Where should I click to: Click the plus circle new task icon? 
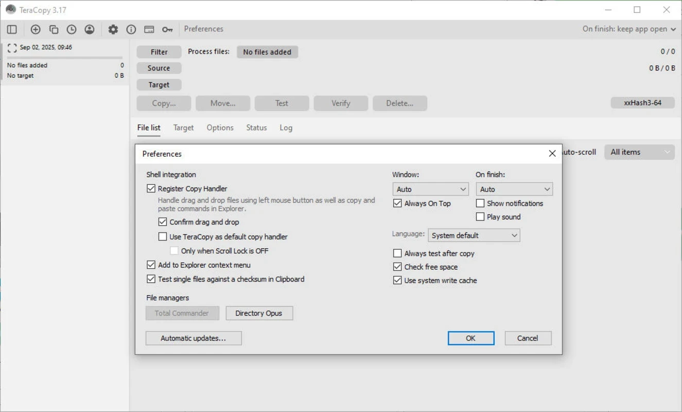coord(36,29)
